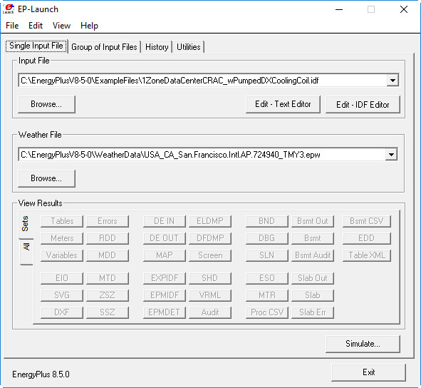Click the Slab Out results button

(313, 278)
